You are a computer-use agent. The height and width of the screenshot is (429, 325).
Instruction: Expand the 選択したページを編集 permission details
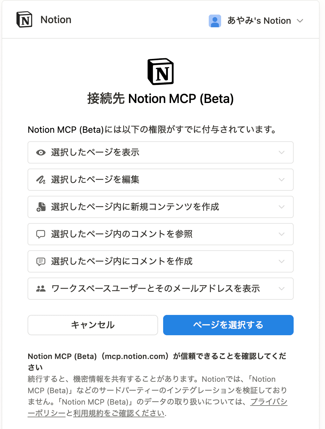tap(281, 180)
